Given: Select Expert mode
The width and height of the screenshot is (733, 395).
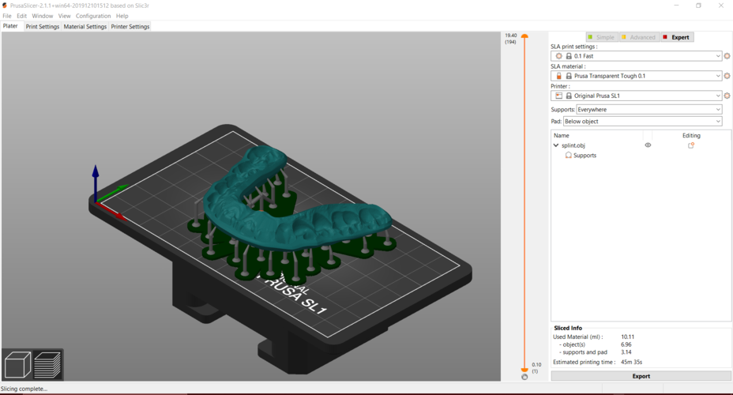Looking at the screenshot, I should (676, 37).
